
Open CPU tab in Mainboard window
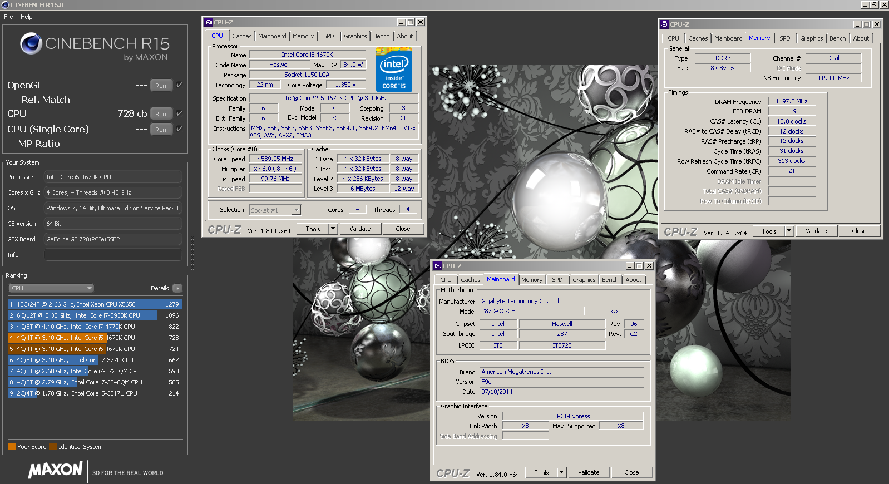click(446, 280)
